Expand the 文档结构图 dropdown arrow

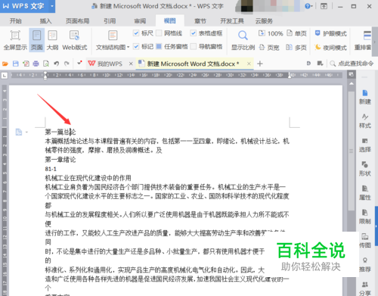[x=128, y=47]
